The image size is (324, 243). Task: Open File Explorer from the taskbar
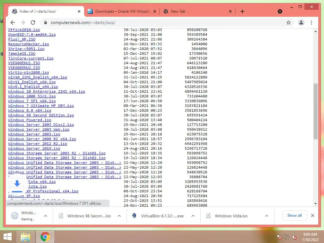(x=26, y=237)
